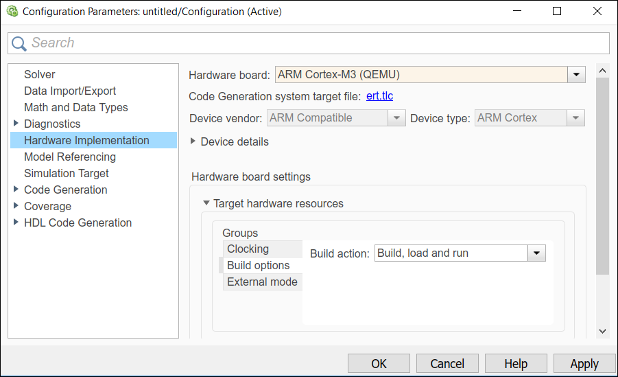The width and height of the screenshot is (618, 377).
Task: Open the Data Import/Export pane
Action: [x=70, y=91]
